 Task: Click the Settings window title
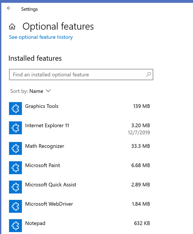29,9
